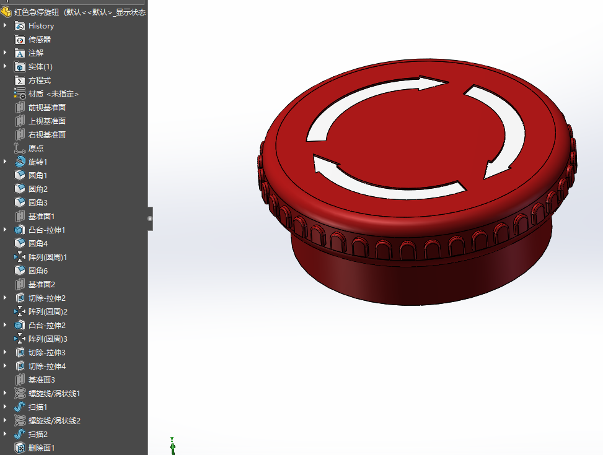
Task: Click the 切除-拉伸2 cut extrude icon
Action: point(20,298)
